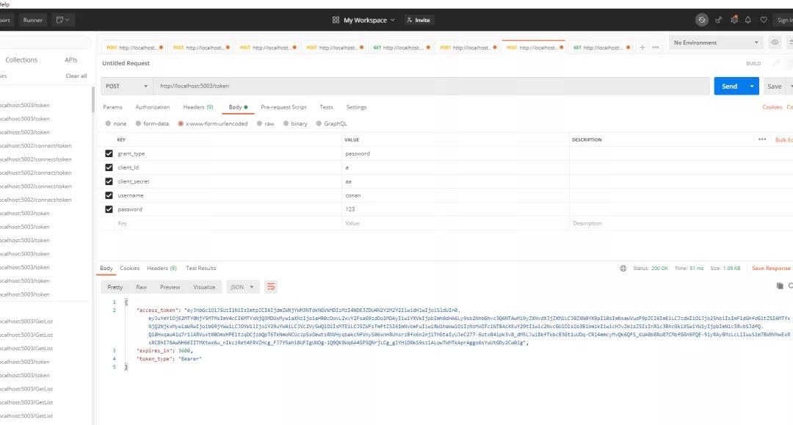Add a new request tab with plus
793x425 pixels.
pyautogui.click(x=642, y=48)
